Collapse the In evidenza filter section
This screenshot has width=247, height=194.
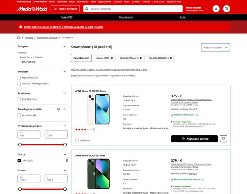64,93
